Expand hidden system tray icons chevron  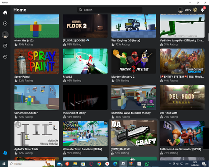pyautogui.click(x=170, y=164)
